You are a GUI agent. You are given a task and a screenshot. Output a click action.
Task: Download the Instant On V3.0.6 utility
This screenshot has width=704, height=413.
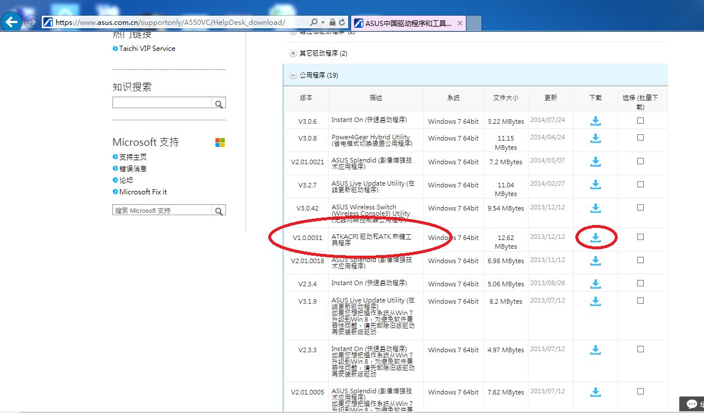pyautogui.click(x=595, y=120)
